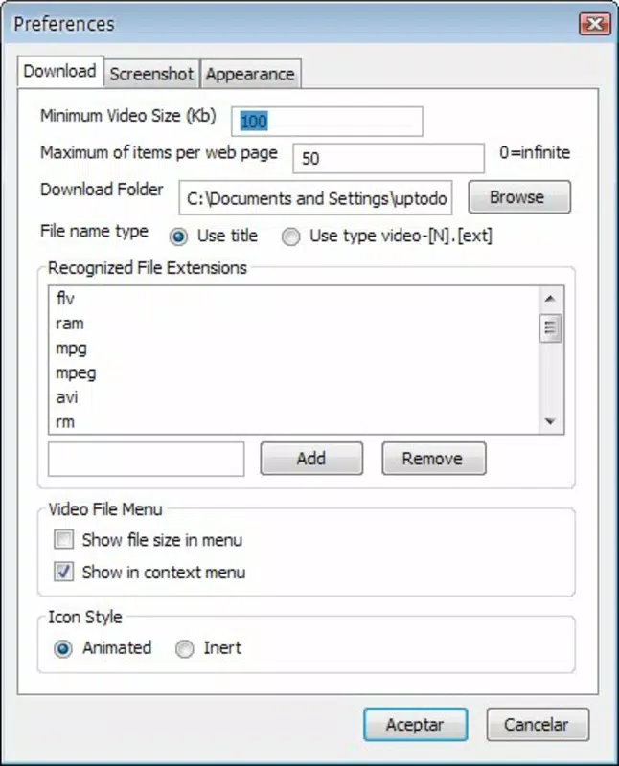Confirm with the Aceptar button
Image resolution: width=619 pixels, height=766 pixels.
point(416,725)
